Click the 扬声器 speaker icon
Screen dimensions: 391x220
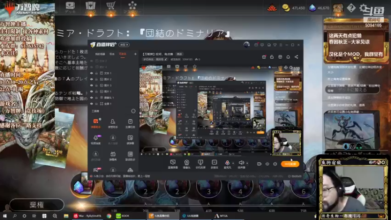pos(241,163)
